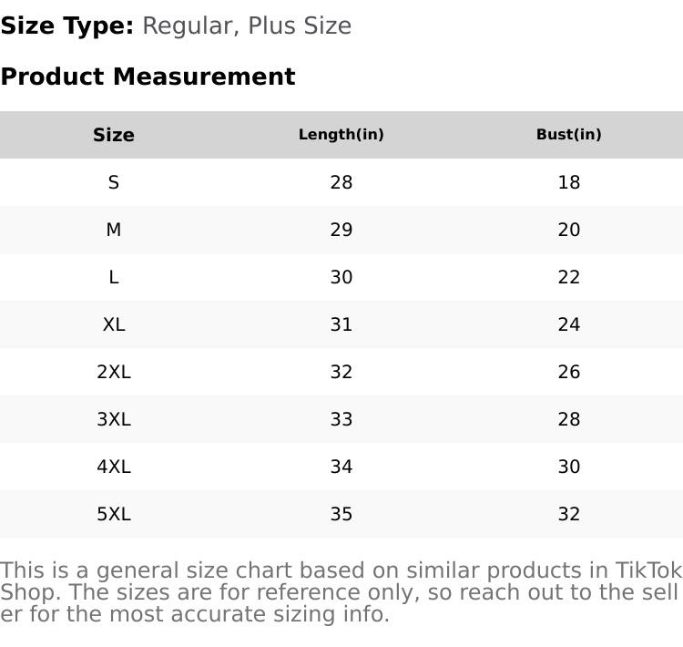Click bust value 32 for size 5XL
Screen dimensions: 683x647
[569, 514]
